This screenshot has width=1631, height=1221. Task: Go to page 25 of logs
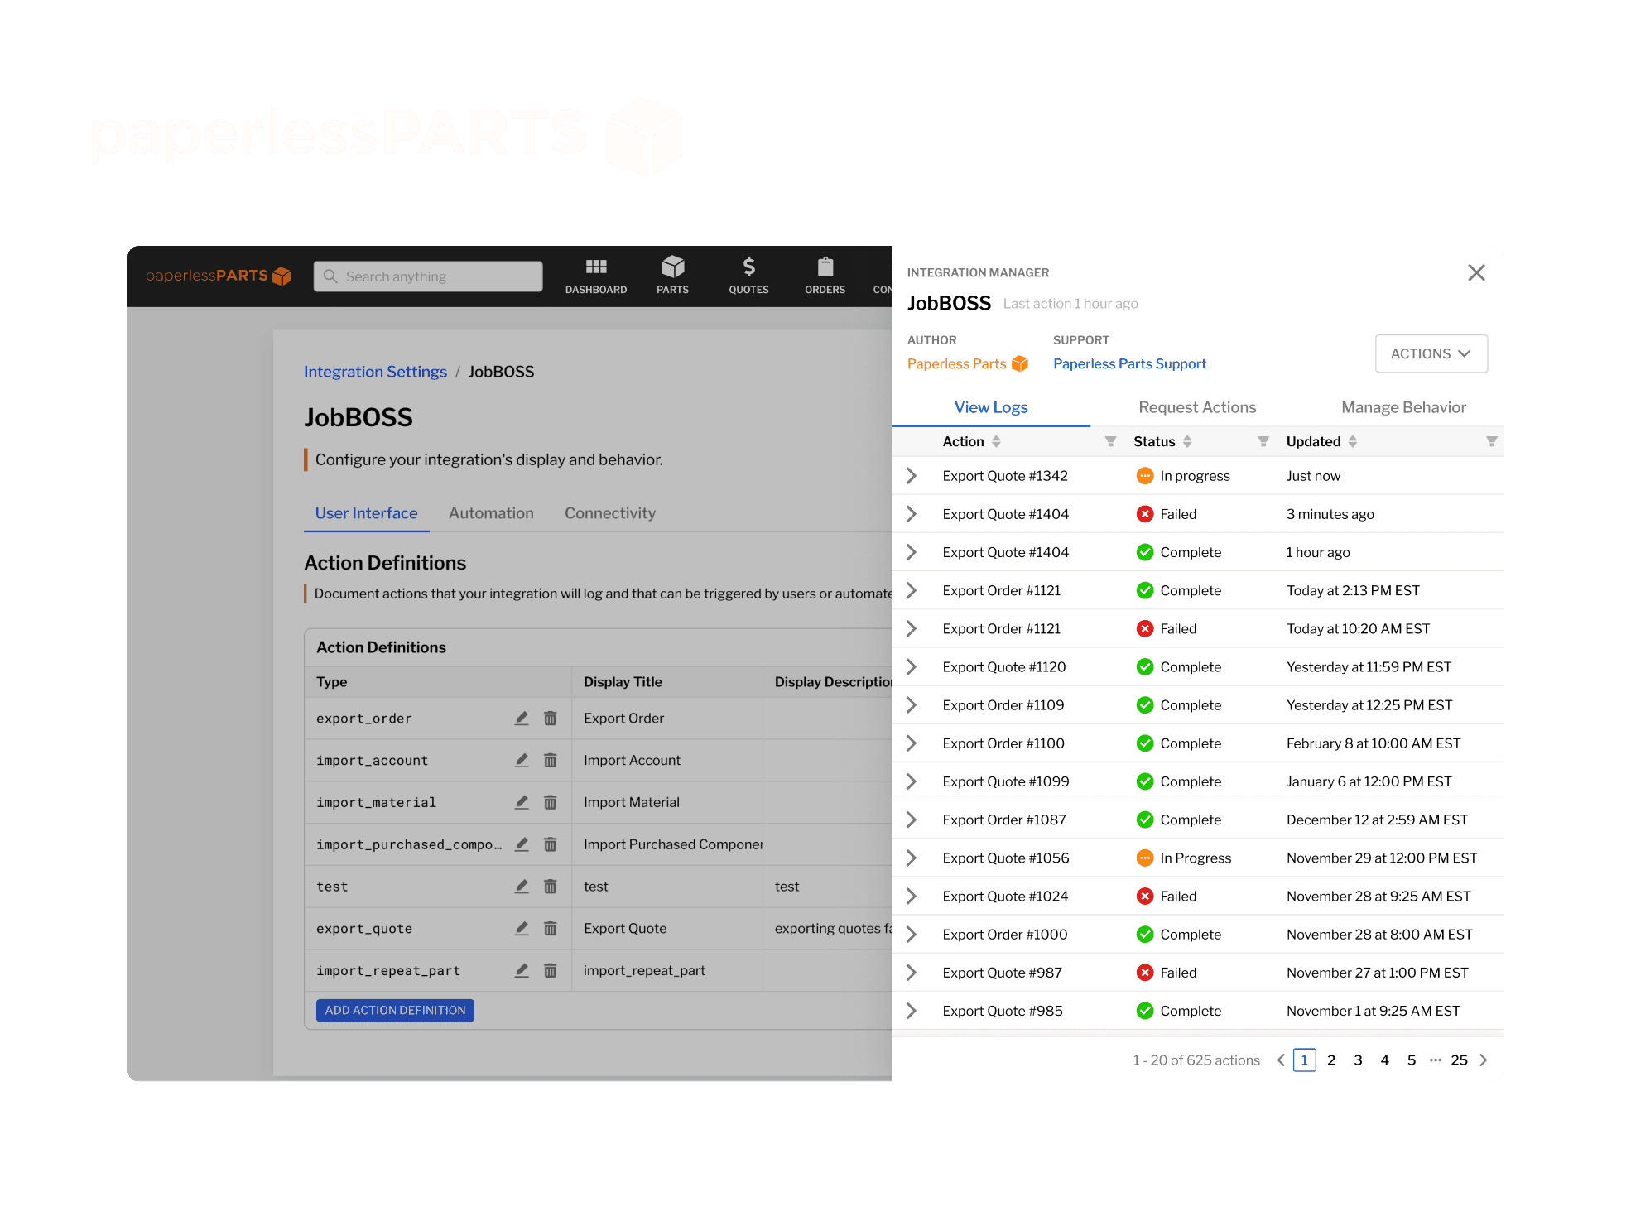click(x=1459, y=1060)
